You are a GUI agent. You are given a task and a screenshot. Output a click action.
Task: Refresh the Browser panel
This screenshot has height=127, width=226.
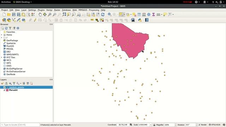point(6,28)
